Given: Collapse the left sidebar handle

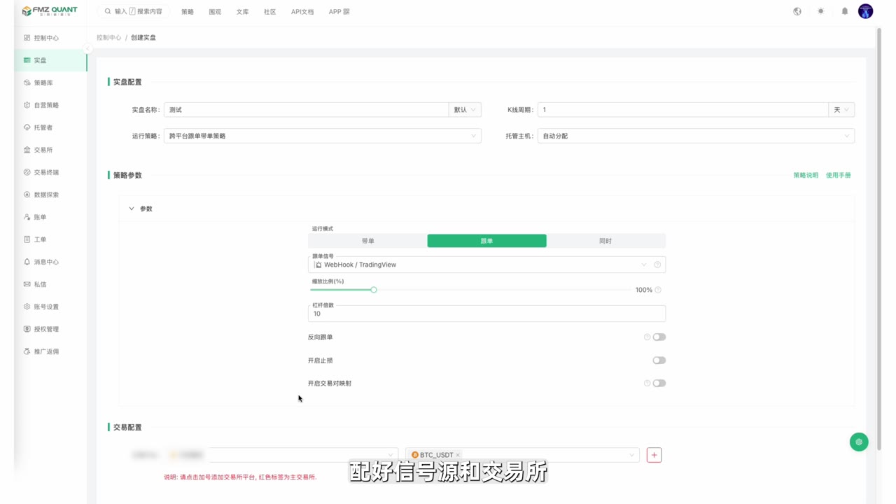Looking at the screenshot, I should coord(87,49).
